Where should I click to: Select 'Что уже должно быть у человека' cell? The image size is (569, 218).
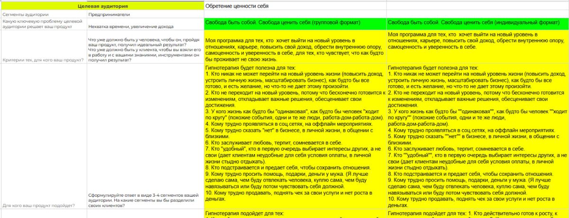146,47
